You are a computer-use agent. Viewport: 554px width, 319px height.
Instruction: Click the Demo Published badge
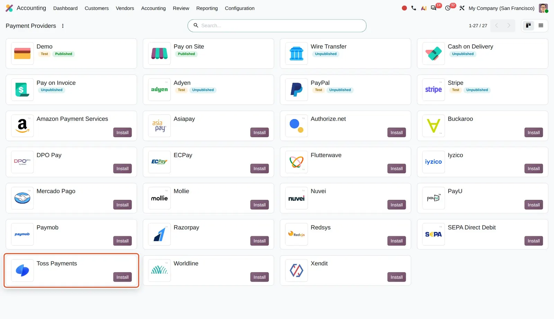[64, 54]
